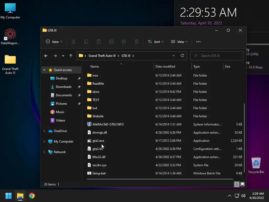The image size is (269, 202).
Task: Click Grand Theft Auto III breadcrumb
Action: 102,56
